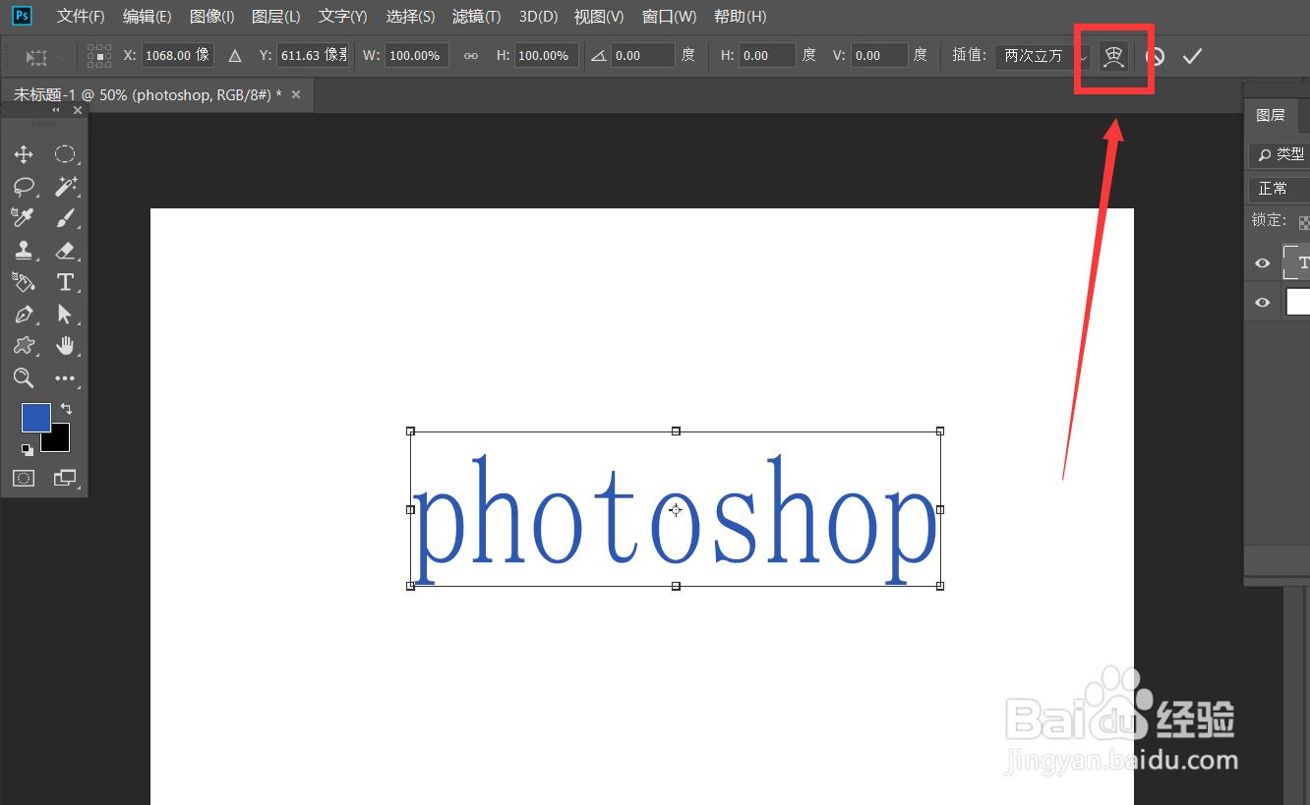Click the rotation angle icon
Image resolution: width=1310 pixels, height=805 pixels.
point(599,56)
